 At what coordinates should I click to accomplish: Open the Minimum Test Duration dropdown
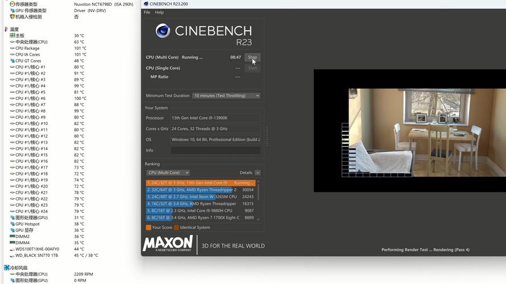click(x=226, y=96)
